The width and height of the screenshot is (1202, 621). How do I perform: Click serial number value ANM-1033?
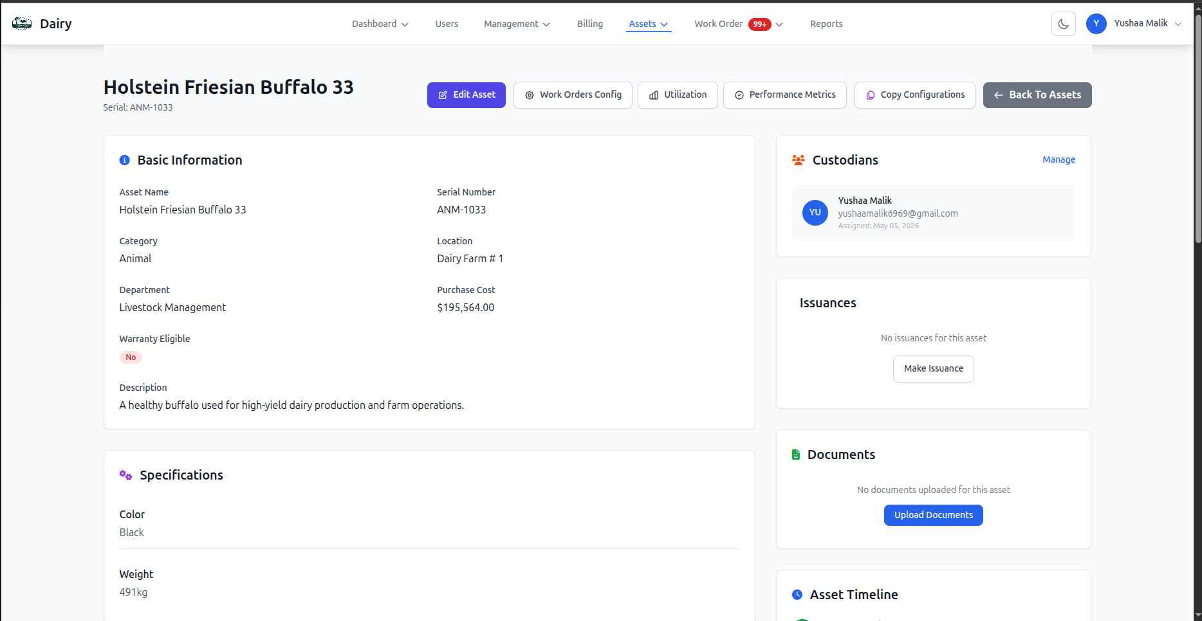[461, 210]
